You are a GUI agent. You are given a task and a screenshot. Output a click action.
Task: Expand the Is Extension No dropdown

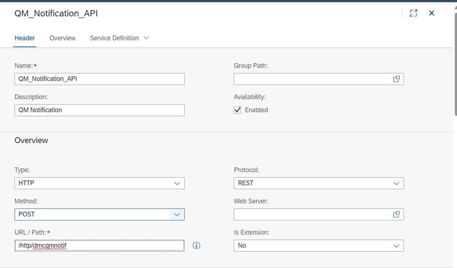click(x=396, y=246)
